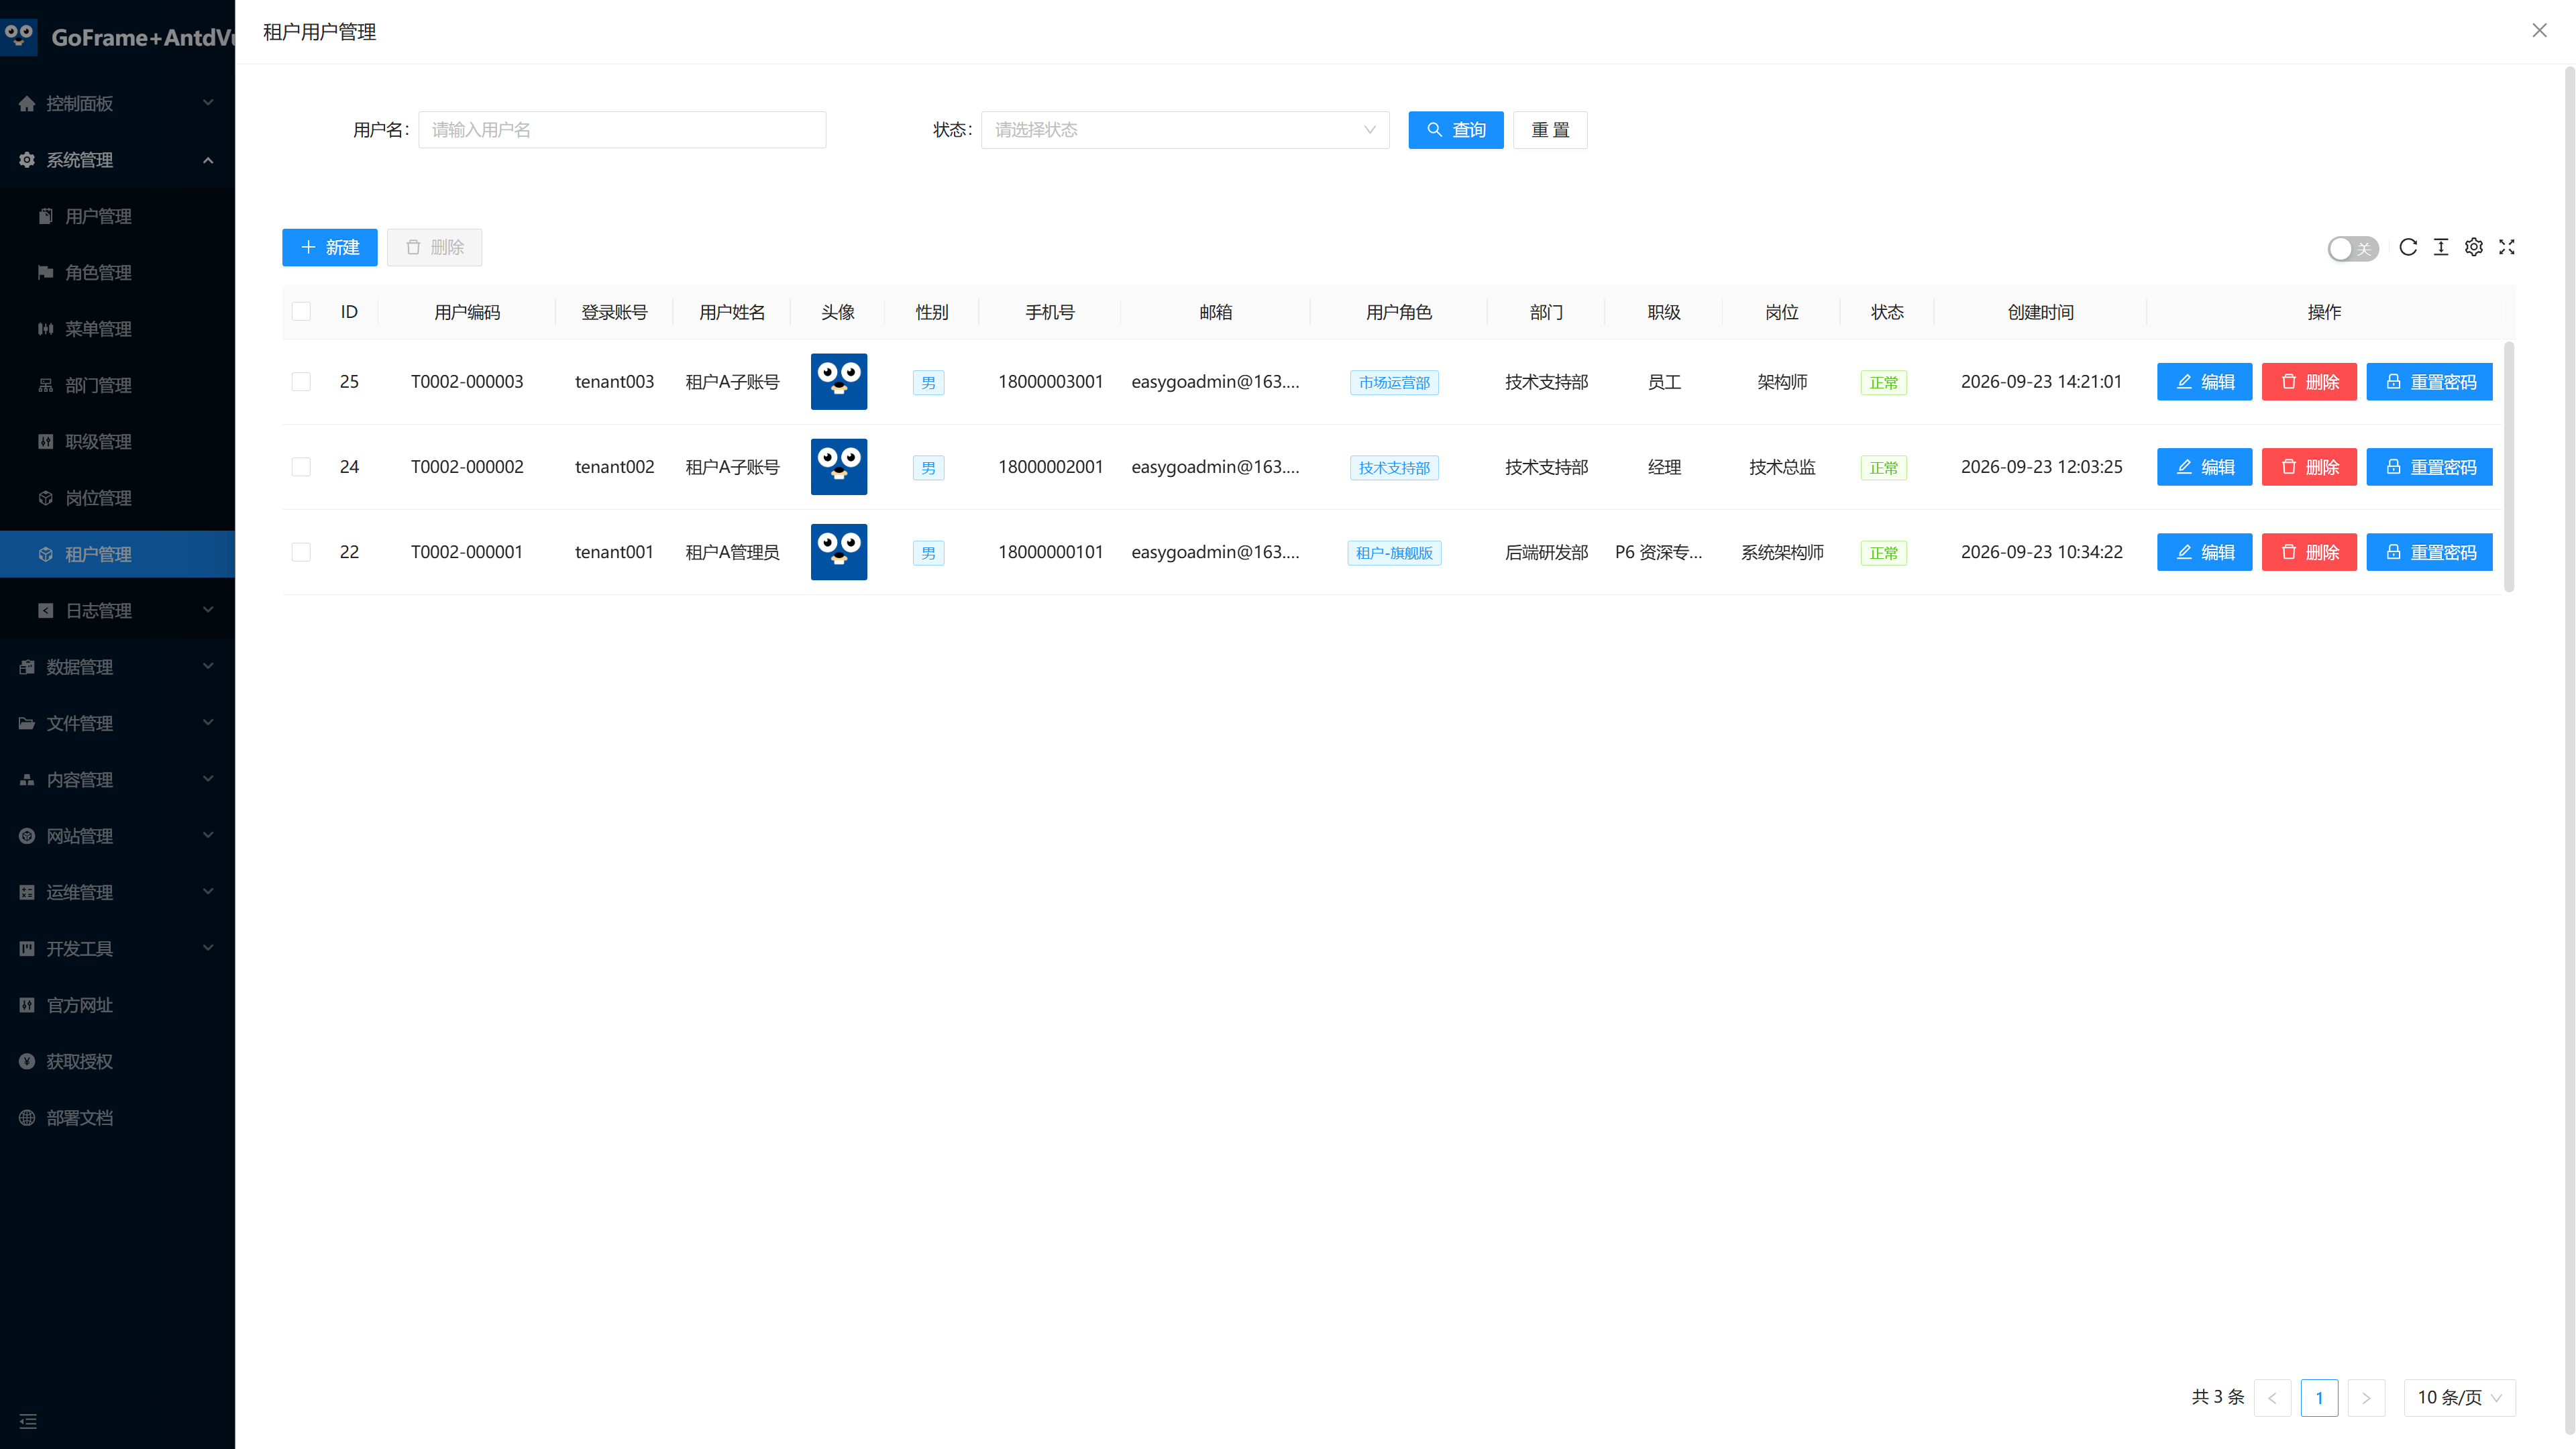The image size is (2576, 1449).
Task: Click tenant003 avatar image
Action: pyautogui.click(x=839, y=382)
